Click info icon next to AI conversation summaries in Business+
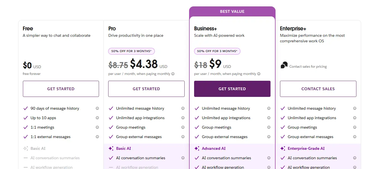The height and width of the screenshot is (169, 379). [x=269, y=158]
